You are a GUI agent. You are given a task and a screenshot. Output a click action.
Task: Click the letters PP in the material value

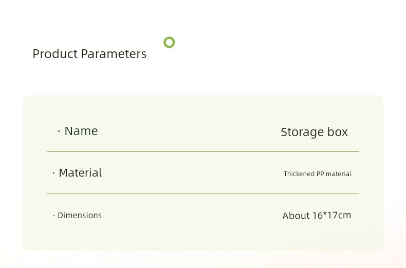click(320, 174)
